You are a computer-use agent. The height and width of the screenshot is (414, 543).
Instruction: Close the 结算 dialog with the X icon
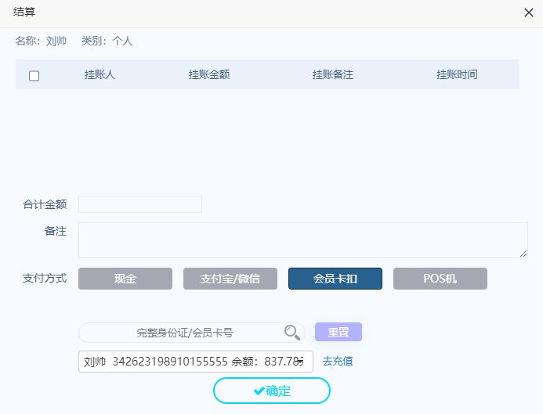(528, 13)
